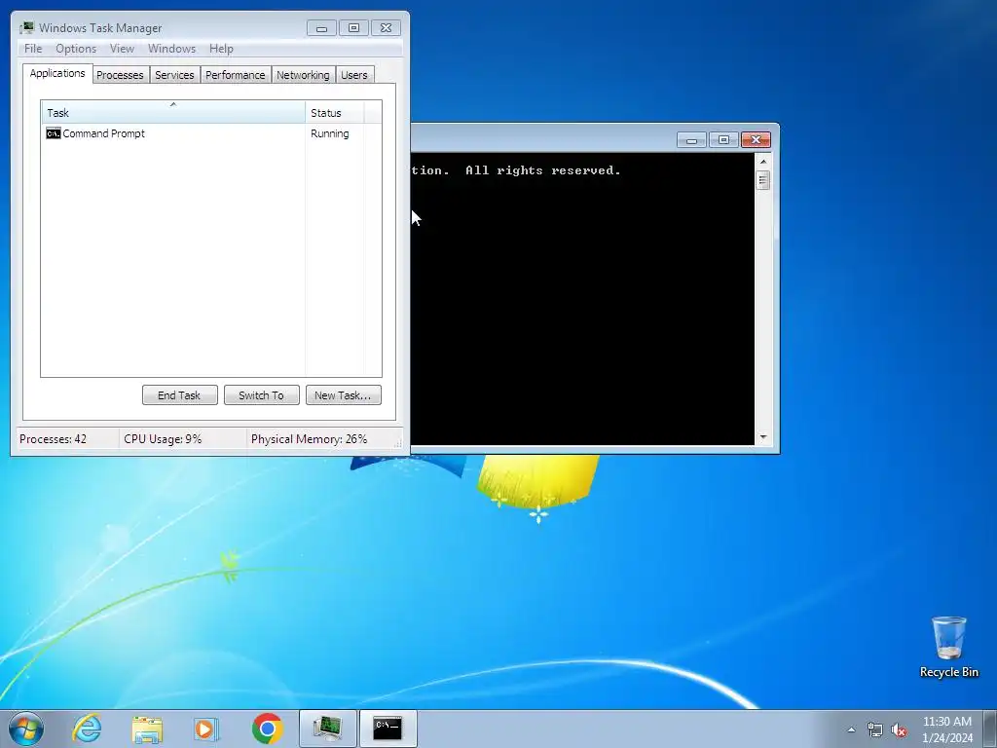Open the View menu in Task Manager
Image resolution: width=997 pixels, height=748 pixels.
[x=122, y=49]
